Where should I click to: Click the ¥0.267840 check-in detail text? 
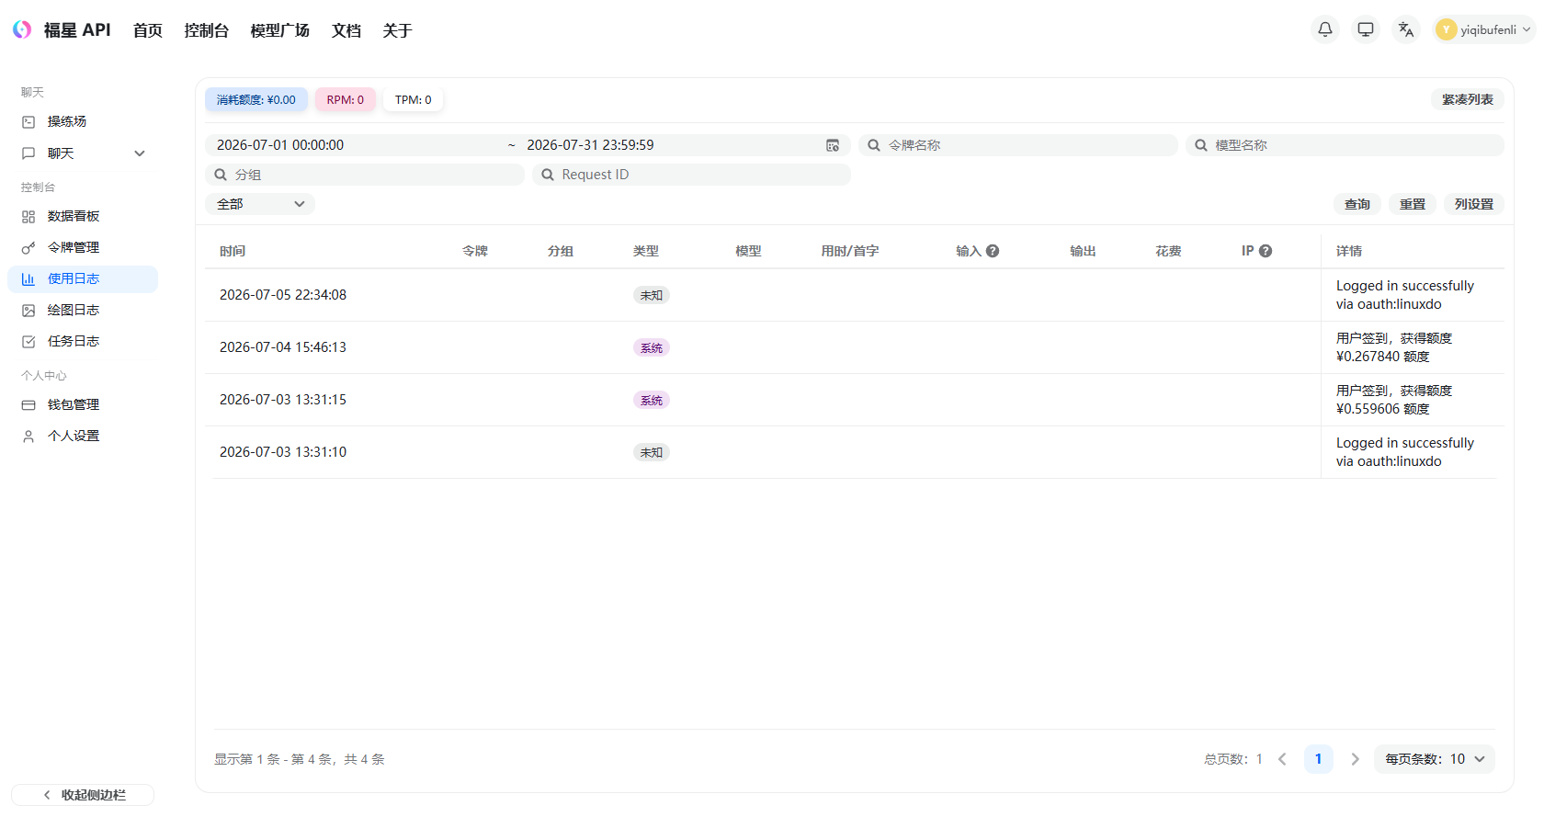pyautogui.click(x=1394, y=347)
